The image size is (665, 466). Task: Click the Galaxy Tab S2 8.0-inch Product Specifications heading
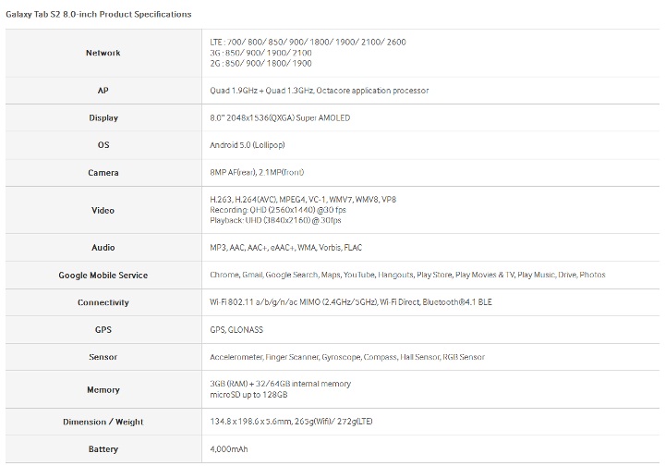pos(99,15)
